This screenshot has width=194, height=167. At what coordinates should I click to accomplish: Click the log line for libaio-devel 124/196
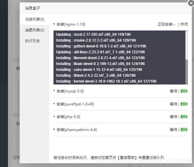click(101, 64)
